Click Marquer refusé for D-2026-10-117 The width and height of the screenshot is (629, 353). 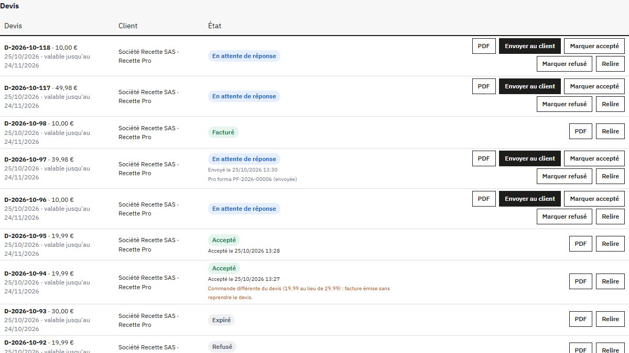[x=565, y=104]
